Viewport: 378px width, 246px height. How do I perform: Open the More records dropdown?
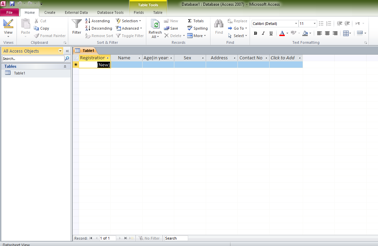[x=197, y=36]
